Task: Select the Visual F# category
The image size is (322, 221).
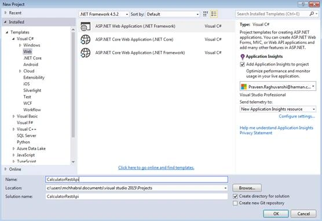Action: coord(25,123)
